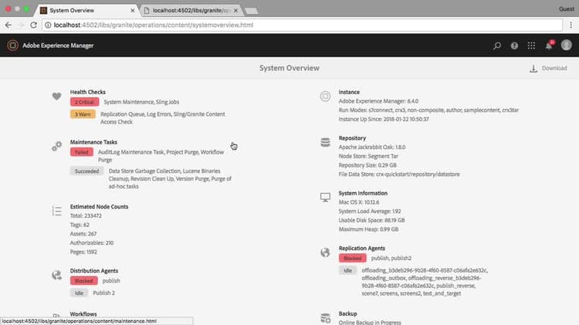Click the Succeeded maintenance badge
The width and height of the screenshot is (579, 325).
(86, 171)
